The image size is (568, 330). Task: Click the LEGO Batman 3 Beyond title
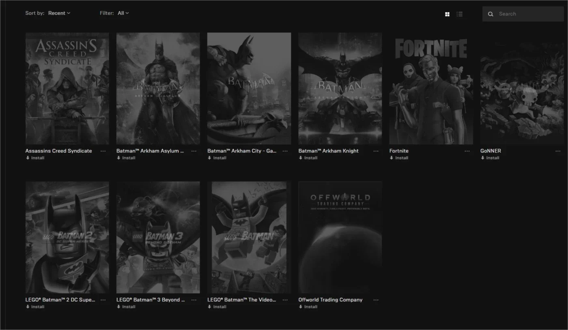pyautogui.click(x=151, y=300)
